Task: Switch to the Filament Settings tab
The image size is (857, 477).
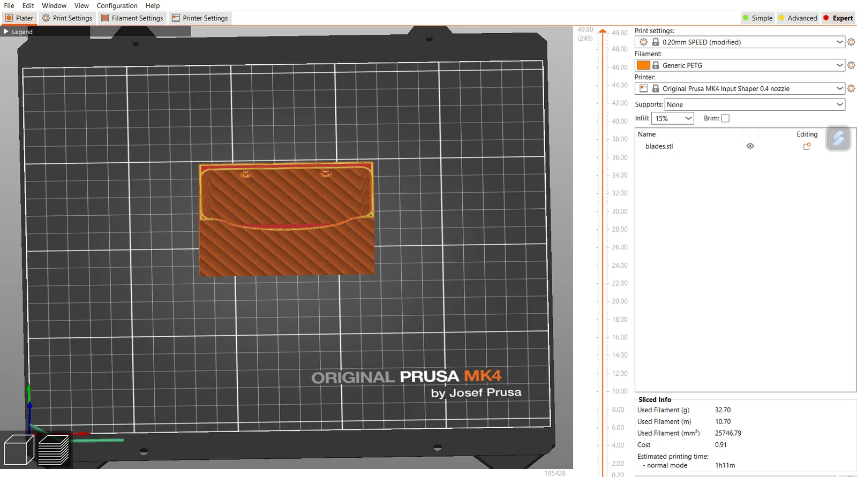Action: 132,18
